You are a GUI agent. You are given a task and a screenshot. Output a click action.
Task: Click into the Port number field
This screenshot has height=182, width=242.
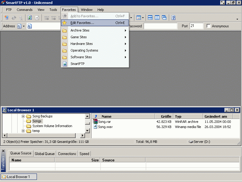(x=196, y=26)
